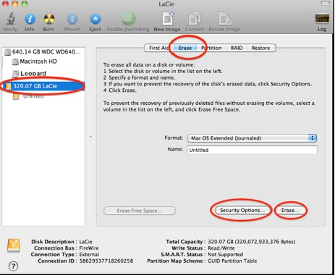Click the Not Supported S.M.A.R.T. value
This screenshot has width=335, height=275.
[x=226, y=255]
